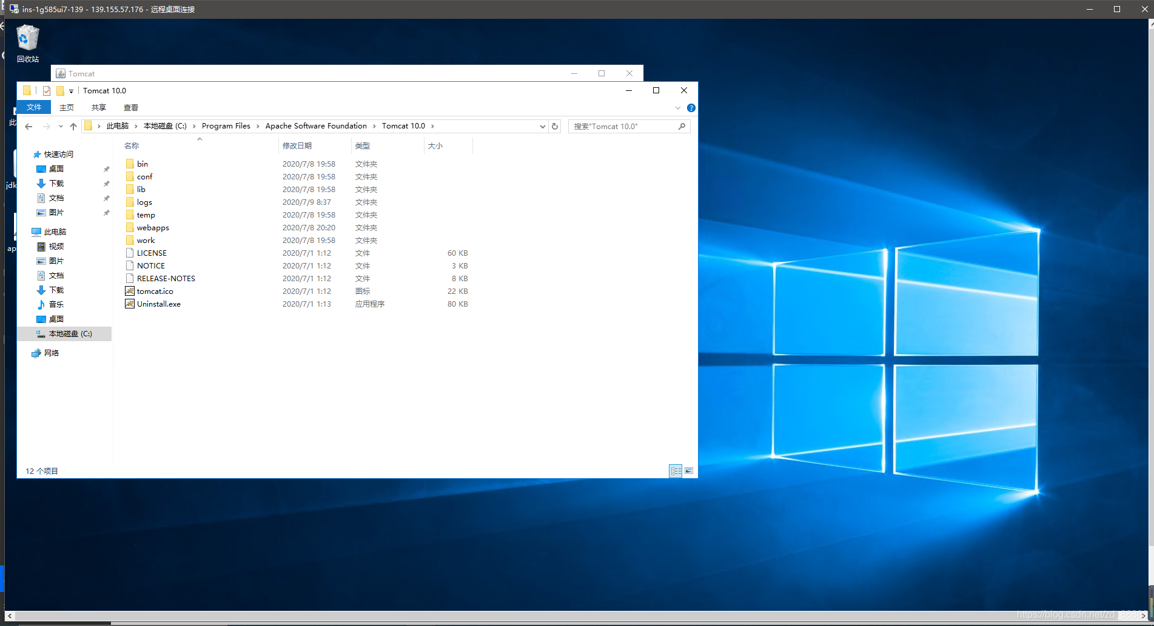
Task: Click the tomcat.ico file icon
Action: tap(130, 291)
